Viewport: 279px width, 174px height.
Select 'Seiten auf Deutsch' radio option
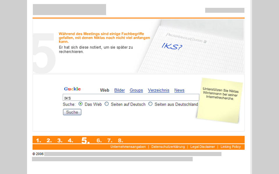pos(107,104)
